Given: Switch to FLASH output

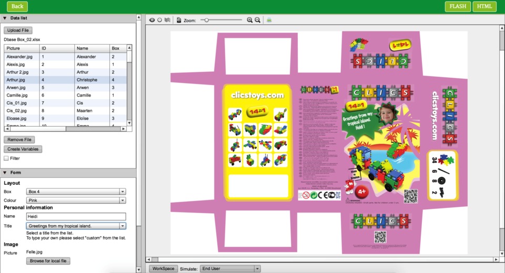Looking at the screenshot, I should click(458, 6).
